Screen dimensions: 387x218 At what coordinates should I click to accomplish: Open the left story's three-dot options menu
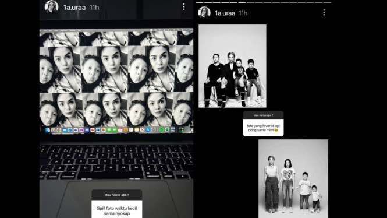pyautogui.click(x=184, y=7)
